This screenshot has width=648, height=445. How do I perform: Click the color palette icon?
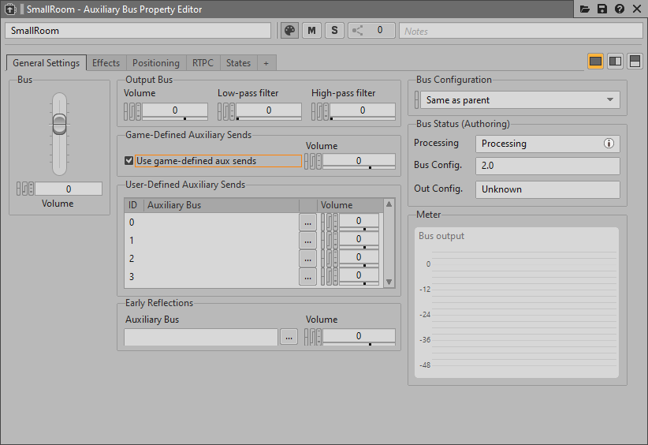[x=289, y=30]
